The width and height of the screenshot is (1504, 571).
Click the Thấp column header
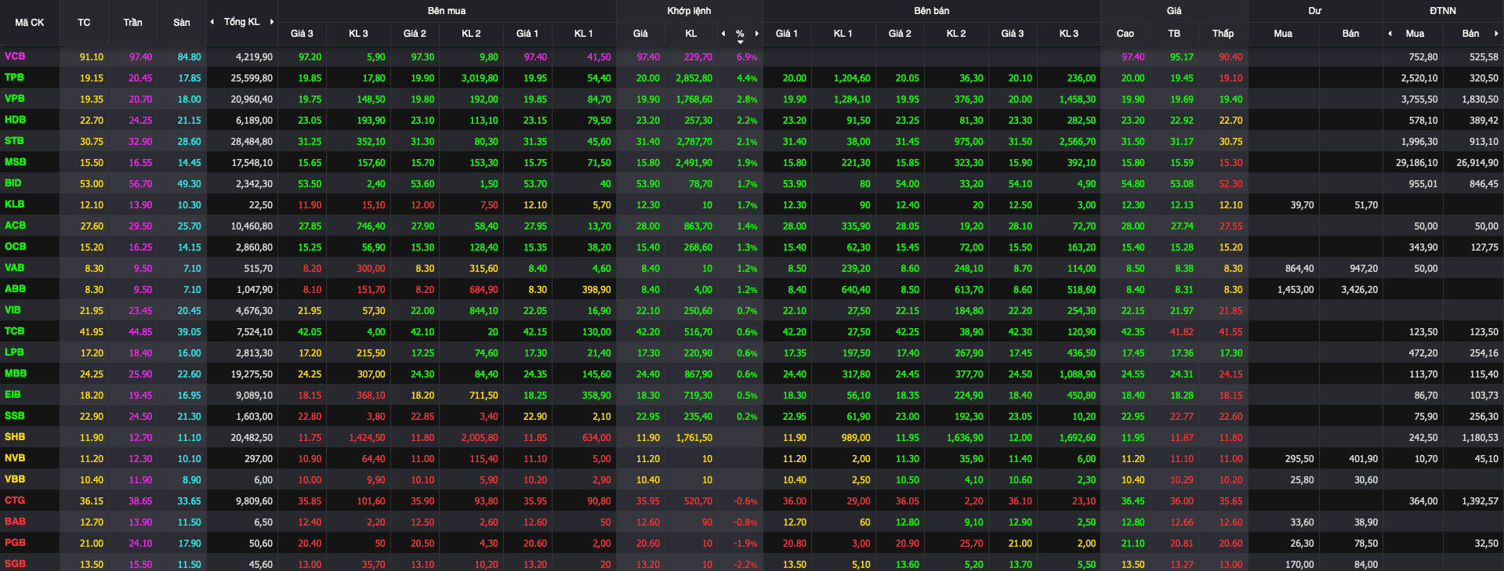[1223, 34]
